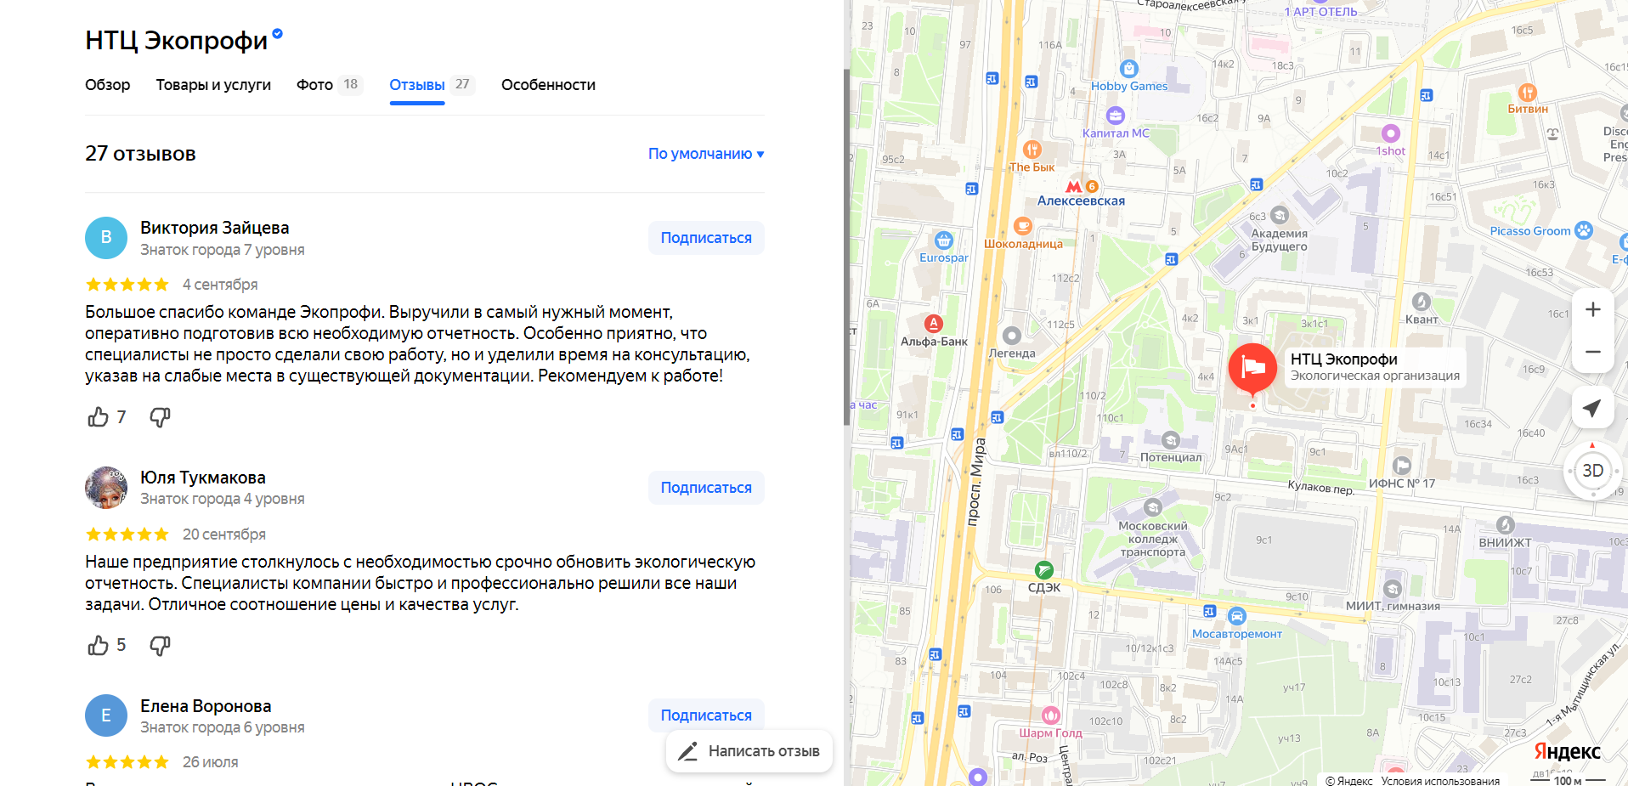Open The Бык restaurant marker
The height and width of the screenshot is (786, 1628).
(x=1032, y=150)
